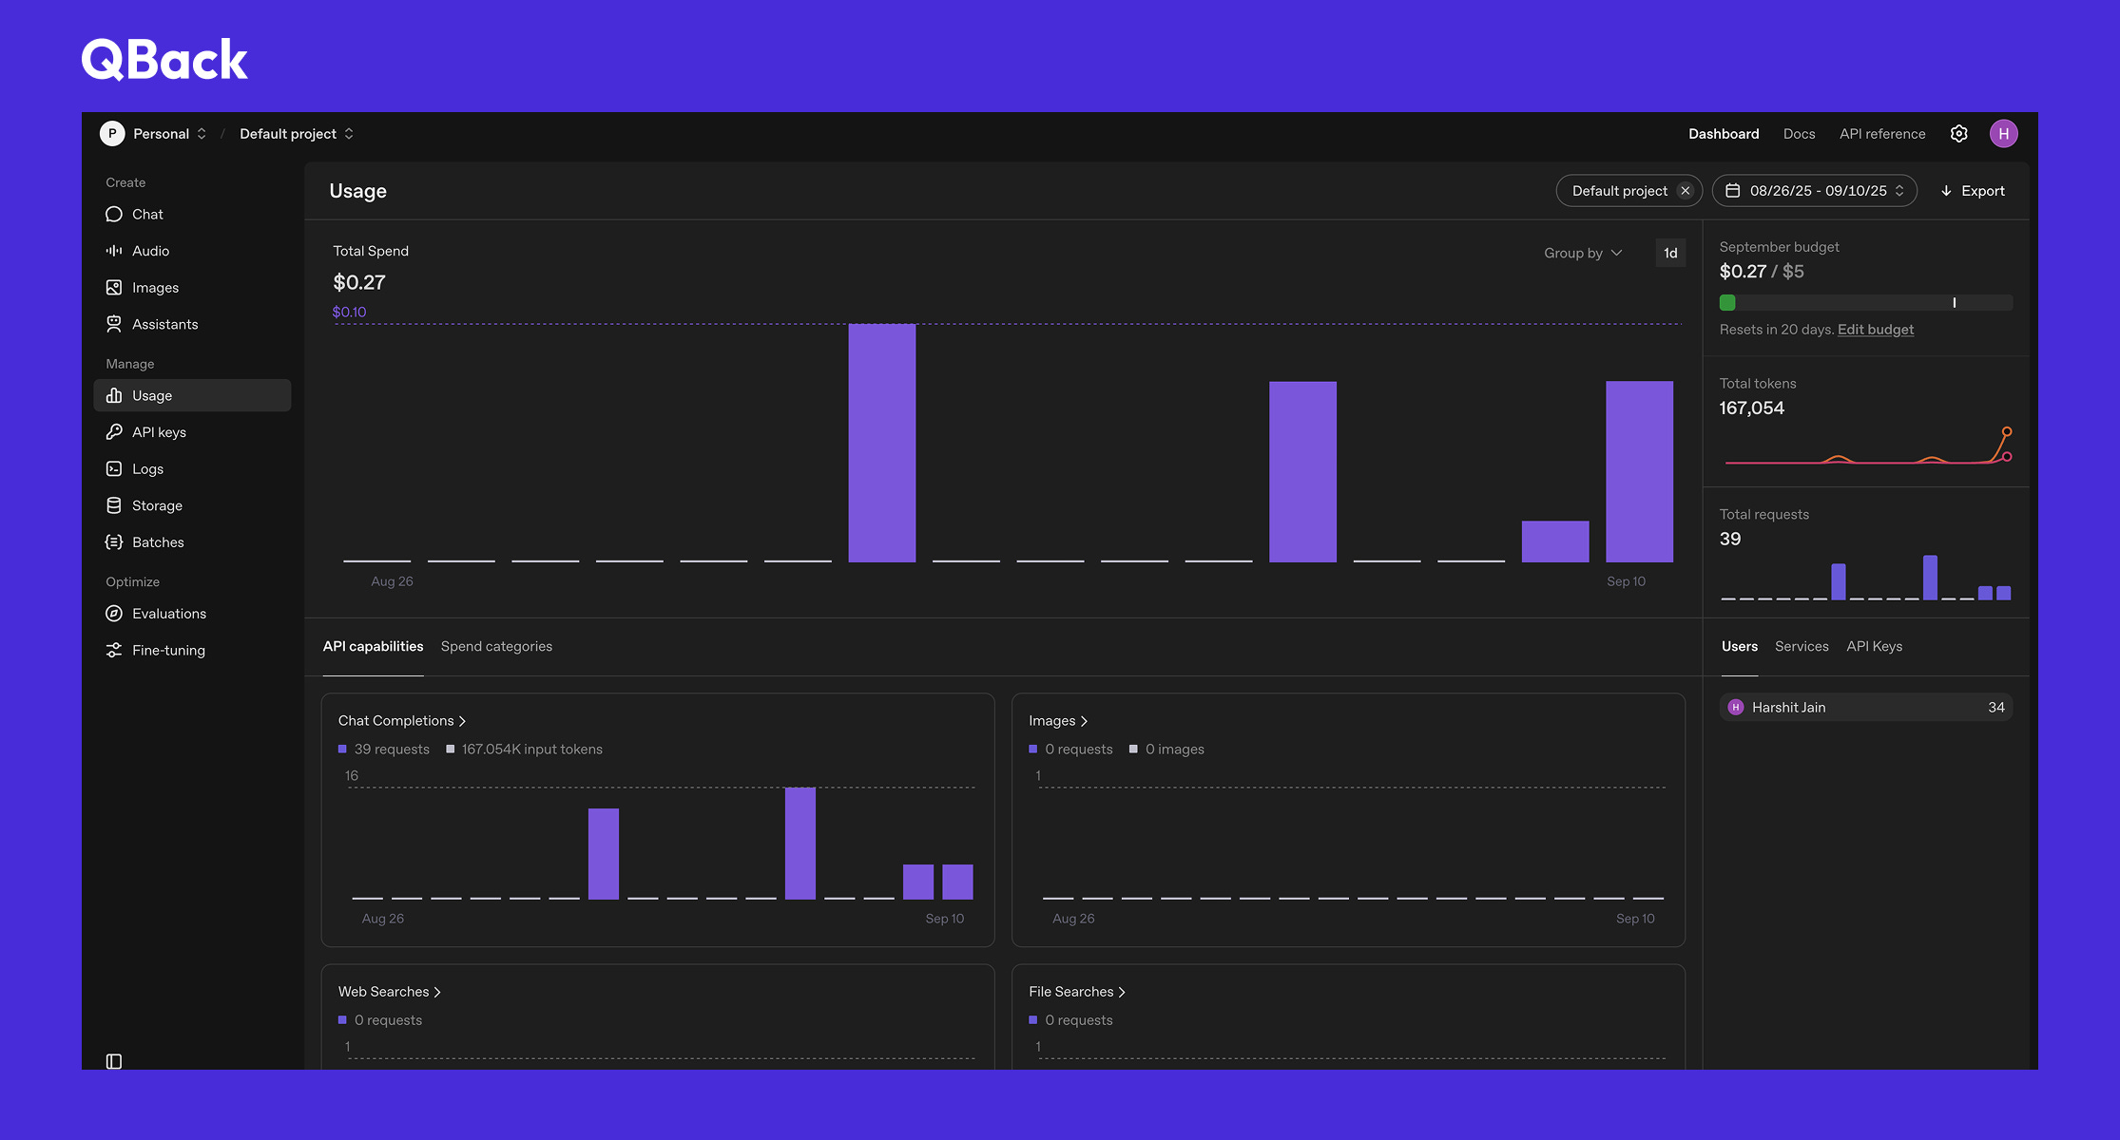Open the Storage database icon
Screen dimensions: 2120x1140
[114, 505]
